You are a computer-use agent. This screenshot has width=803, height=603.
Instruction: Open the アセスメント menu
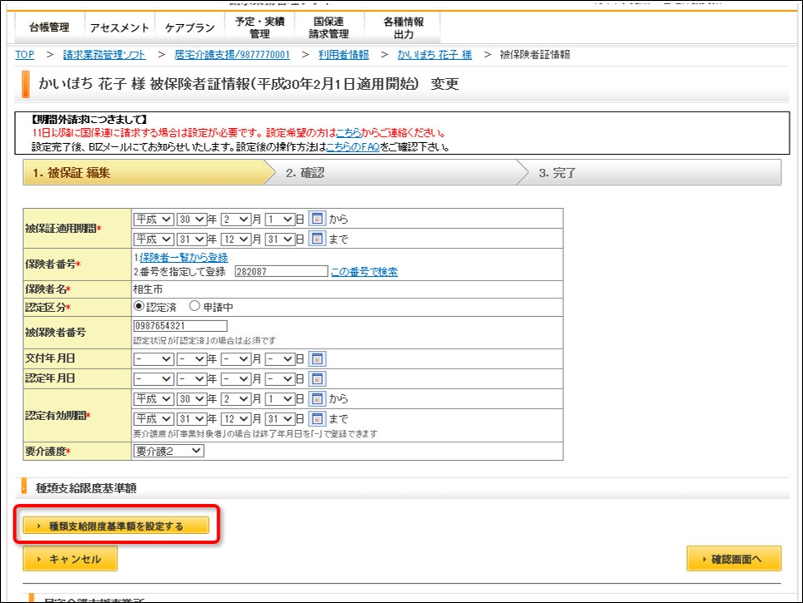pos(119,27)
